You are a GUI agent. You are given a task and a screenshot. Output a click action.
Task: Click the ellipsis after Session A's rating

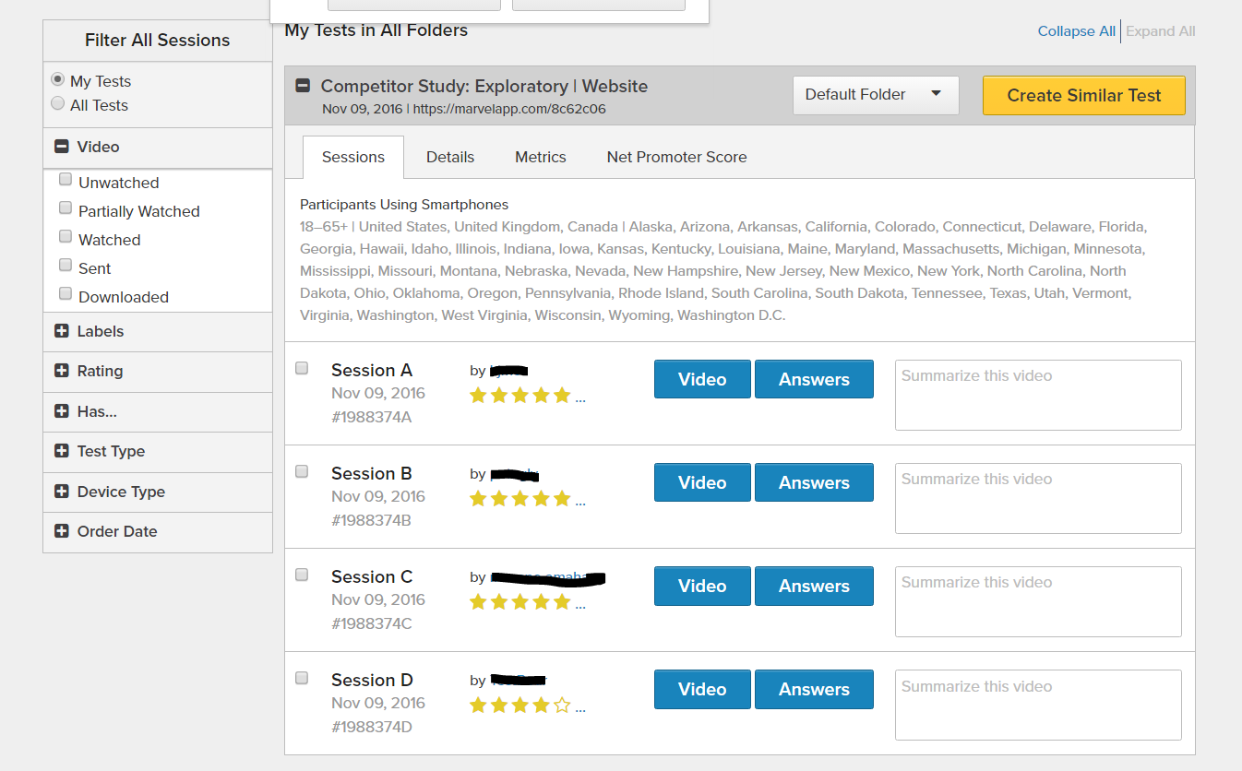tap(580, 401)
